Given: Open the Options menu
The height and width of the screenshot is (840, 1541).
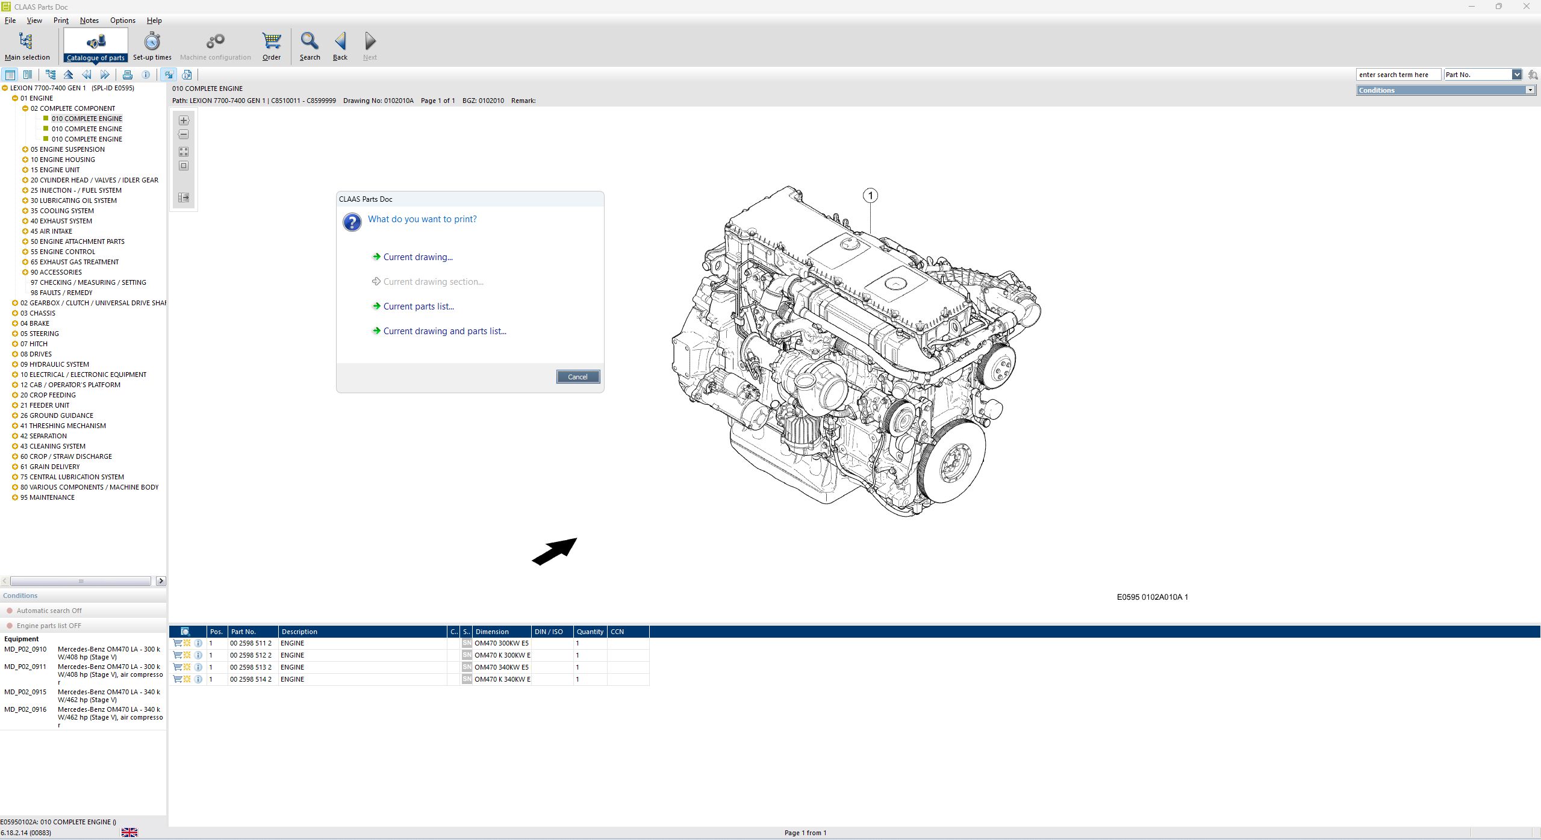Looking at the screenshot, I should (x=122, y=20).
